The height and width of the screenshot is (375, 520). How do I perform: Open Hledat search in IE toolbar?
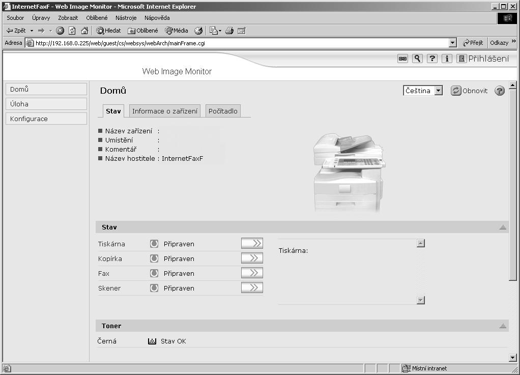tap(109, 31)
